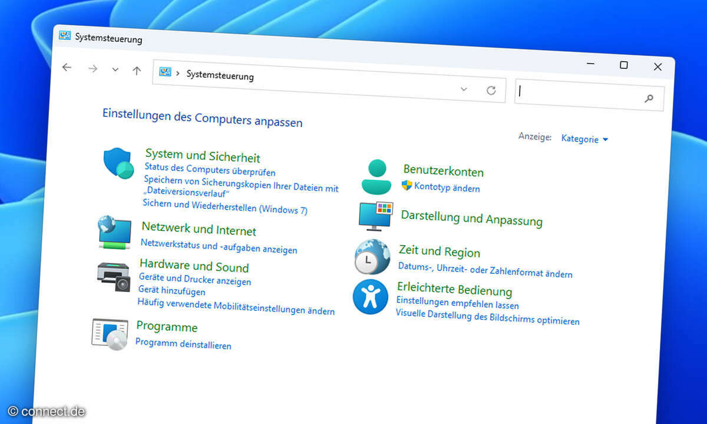The image size is (707, 424).
Task: Click Häufig verwendete Mobilitätseinstellungen ändern
Action: (236, 306)
